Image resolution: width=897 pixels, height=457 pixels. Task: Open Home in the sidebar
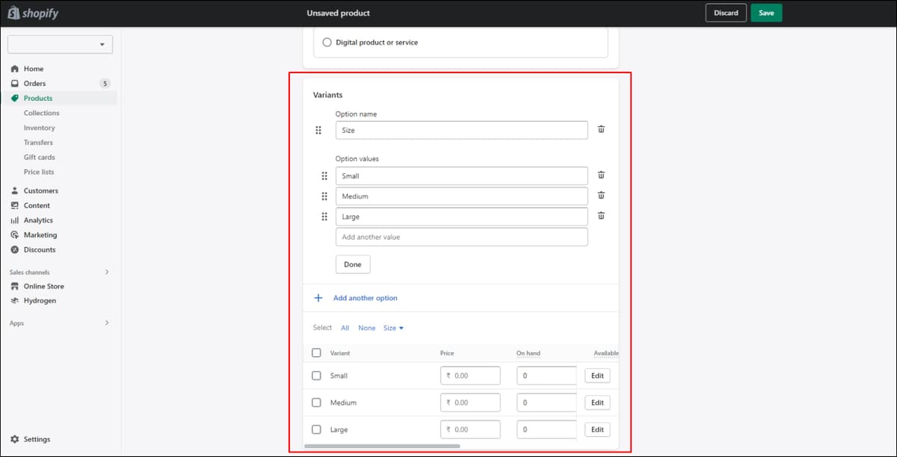click(x=34, y=69)
